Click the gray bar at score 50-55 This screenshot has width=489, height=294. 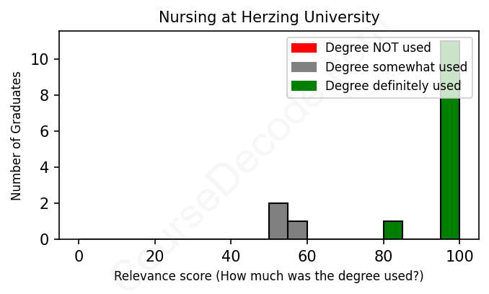pyautogui.click(x=278, y=221)
